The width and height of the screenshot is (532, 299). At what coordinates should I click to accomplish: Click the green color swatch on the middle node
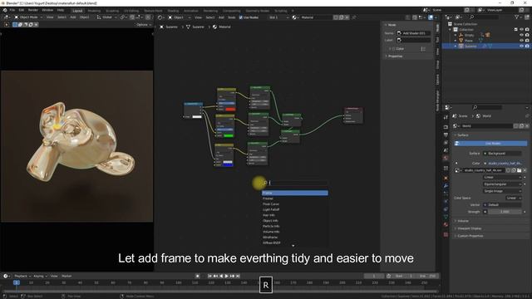229,135
